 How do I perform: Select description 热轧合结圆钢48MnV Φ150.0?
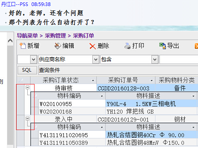(x=151, y=142)
